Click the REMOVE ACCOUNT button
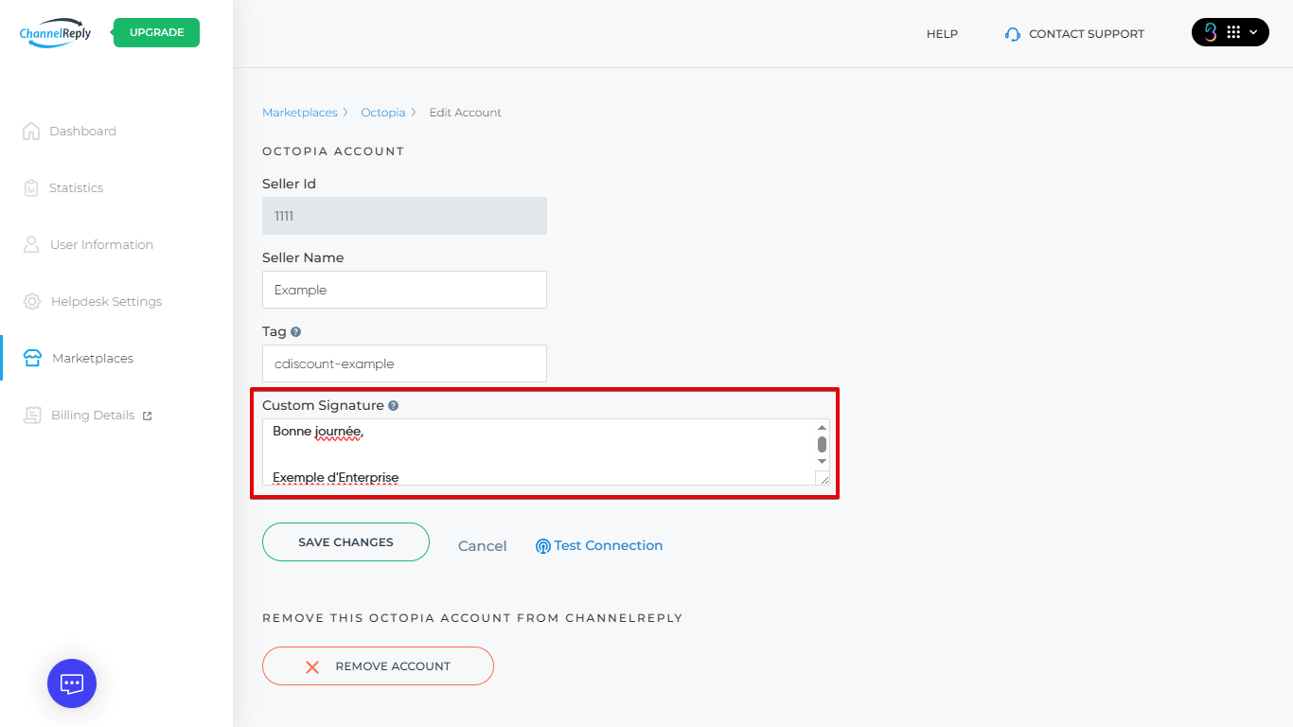The width and height of the screenshot is (1293, 727). point(378,665)
